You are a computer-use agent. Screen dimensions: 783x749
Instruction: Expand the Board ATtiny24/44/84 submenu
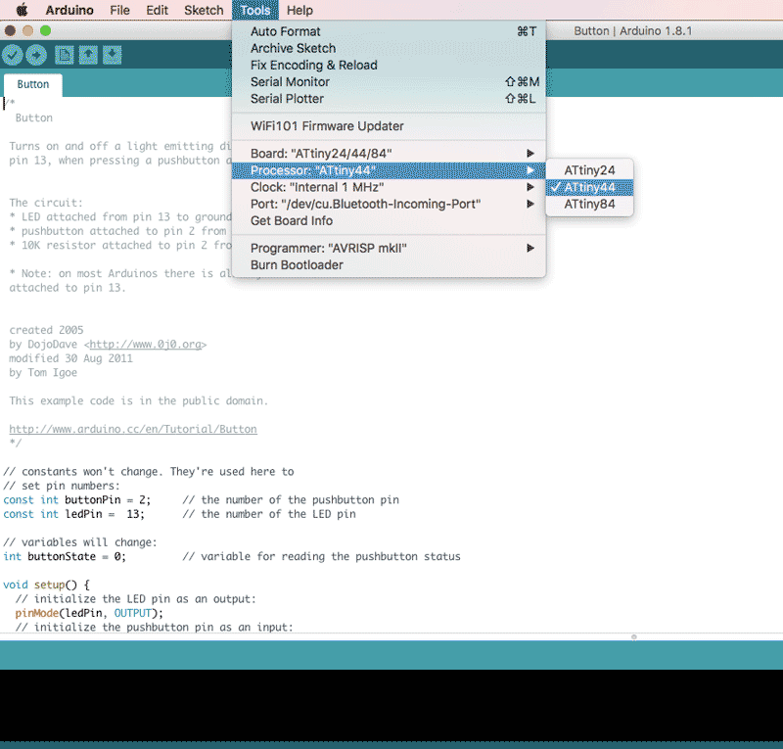(389, 154)
